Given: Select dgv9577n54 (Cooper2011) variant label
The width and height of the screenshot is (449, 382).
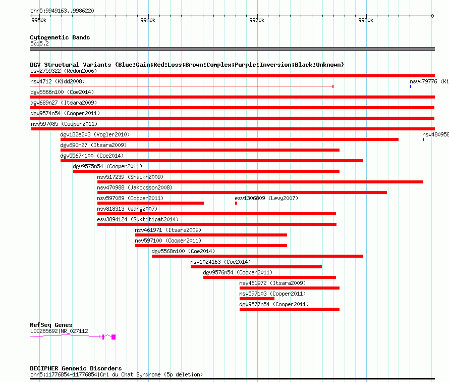Looking at the screenshot, I should (x=274, y=304).
